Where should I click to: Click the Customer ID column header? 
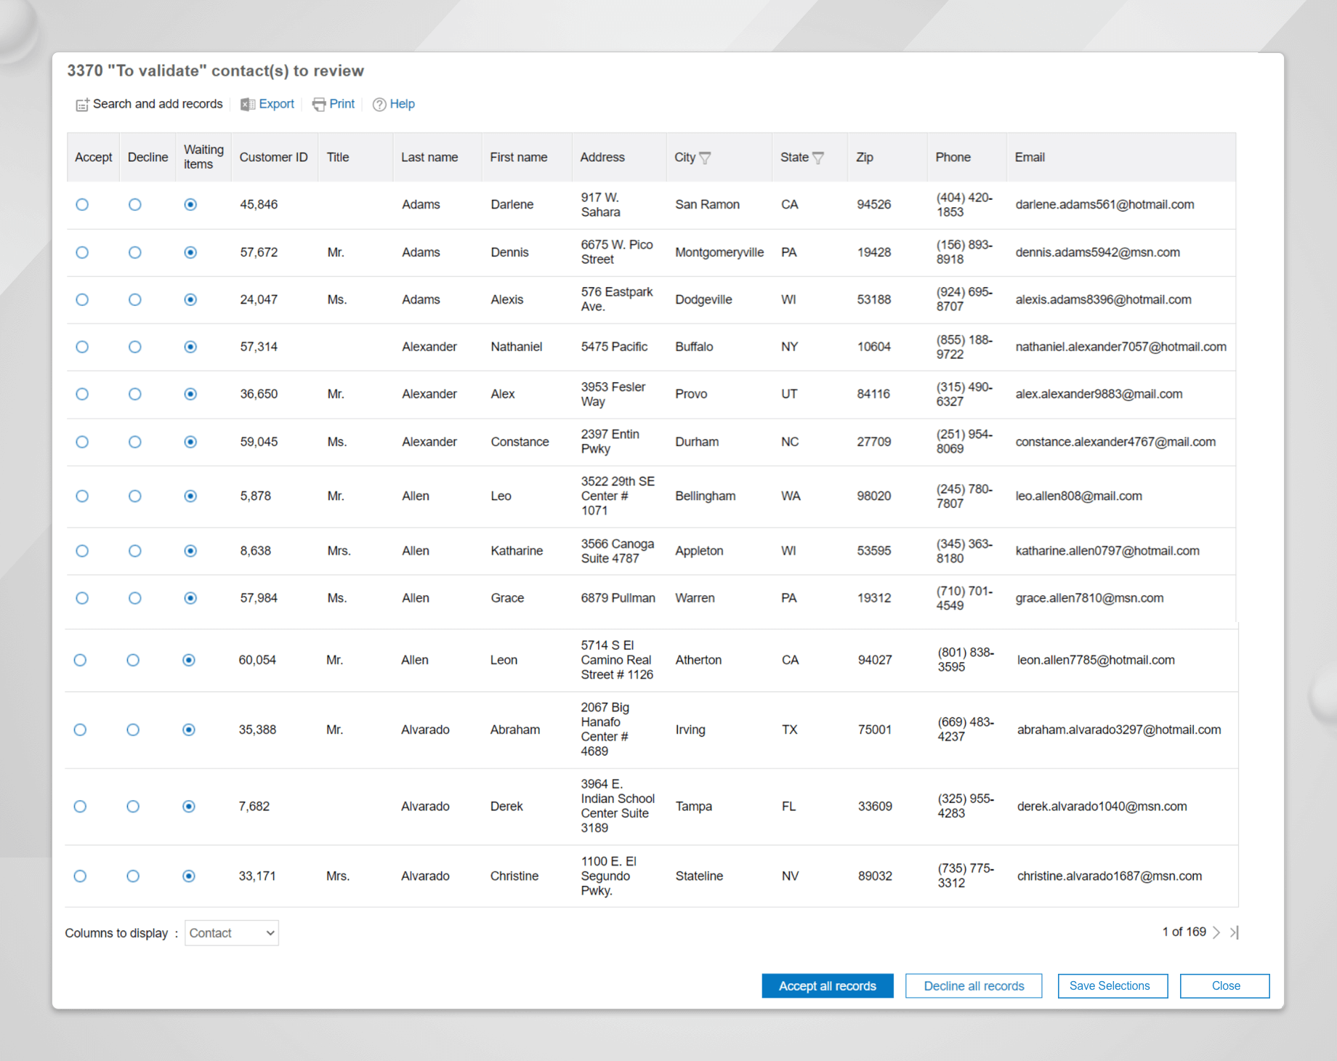coord(274,157)
